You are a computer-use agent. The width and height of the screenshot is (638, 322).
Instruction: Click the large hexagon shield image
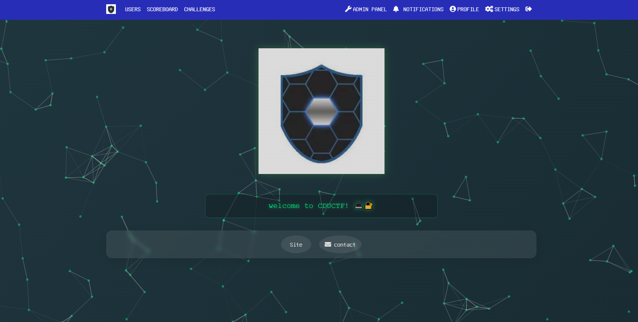point(321,111)
